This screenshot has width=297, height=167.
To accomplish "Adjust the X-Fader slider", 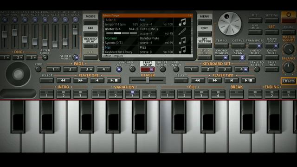I will point(148,80).
